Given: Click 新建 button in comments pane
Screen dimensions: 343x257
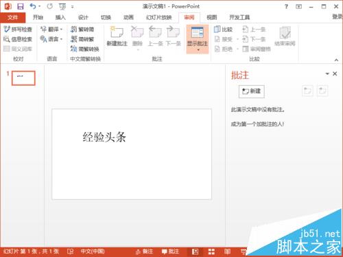Looking at the screenshot, I should coord(252,91).
